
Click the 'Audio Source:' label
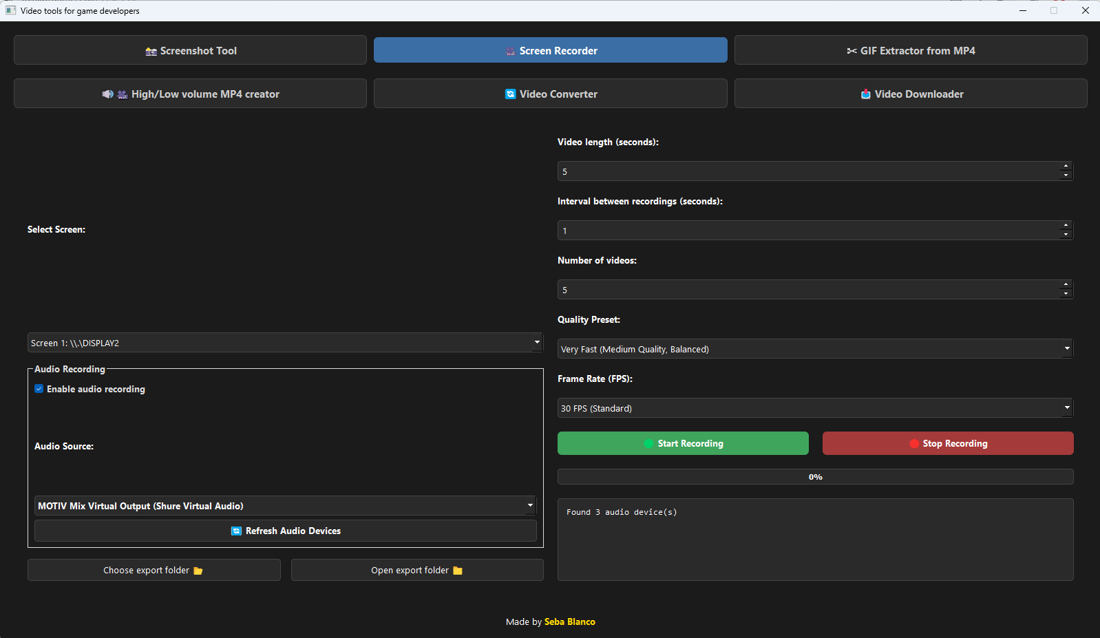64,446
